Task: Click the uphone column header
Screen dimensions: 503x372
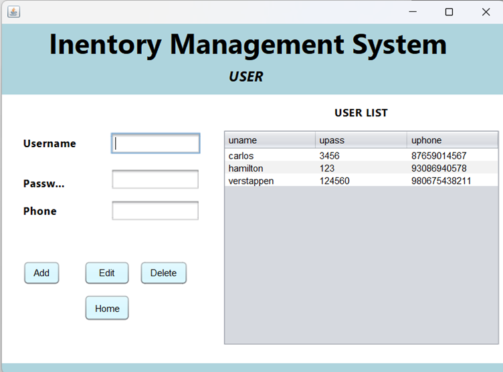Action: point(452,141)
